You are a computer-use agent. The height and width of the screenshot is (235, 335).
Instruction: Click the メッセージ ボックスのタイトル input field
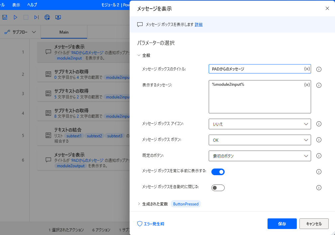(x=260, y=69)
